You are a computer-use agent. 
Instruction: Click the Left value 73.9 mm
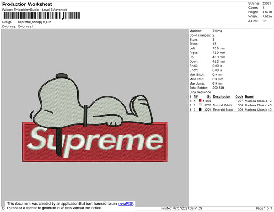219,48
